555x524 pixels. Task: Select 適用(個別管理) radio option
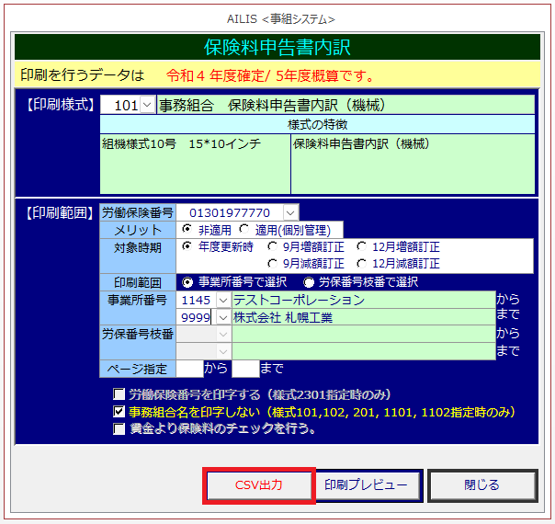point(244,230)
